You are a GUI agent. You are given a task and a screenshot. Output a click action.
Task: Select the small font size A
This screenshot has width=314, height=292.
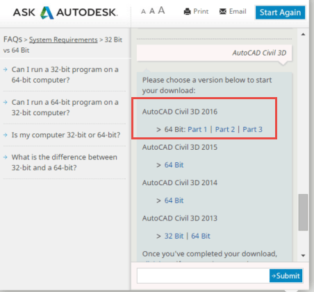[x=143, y=12]
